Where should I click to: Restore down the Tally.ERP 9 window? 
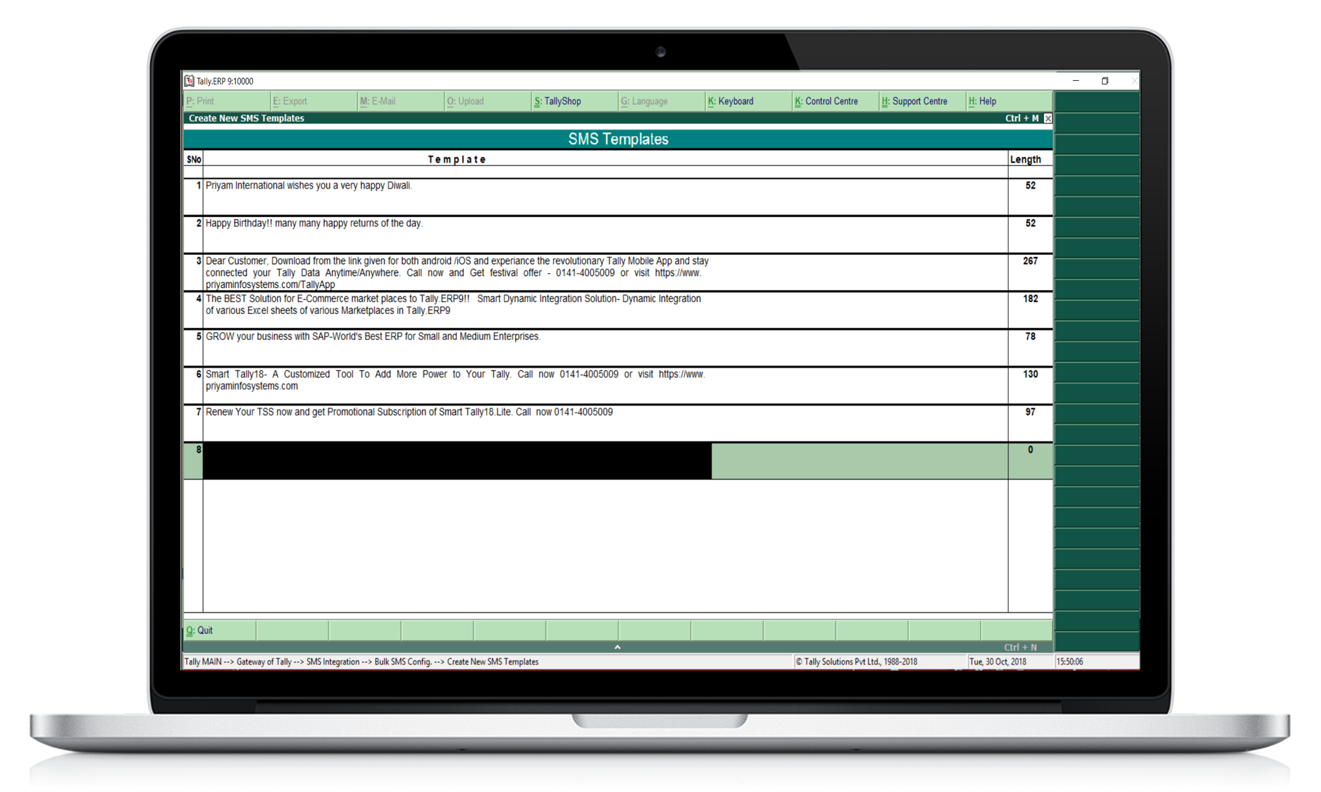click(1105, 81)
